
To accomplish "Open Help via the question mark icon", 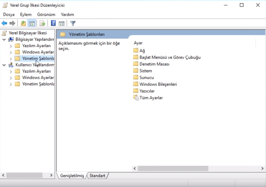I will 53,23.
